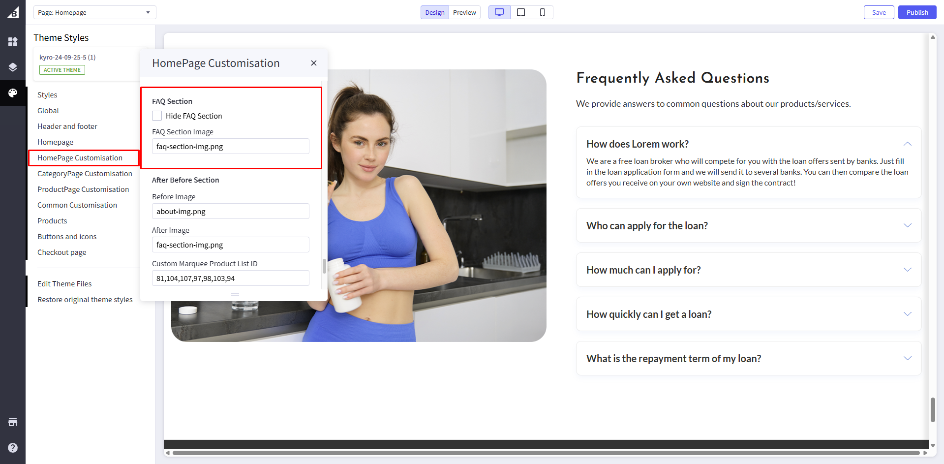This screenshot has width=944, height=464.
Task: Switch to tablet view icon
Action: [521, 12]
